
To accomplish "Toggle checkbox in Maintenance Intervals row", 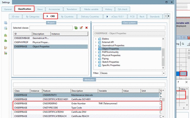I will click(x=161, y=95).
